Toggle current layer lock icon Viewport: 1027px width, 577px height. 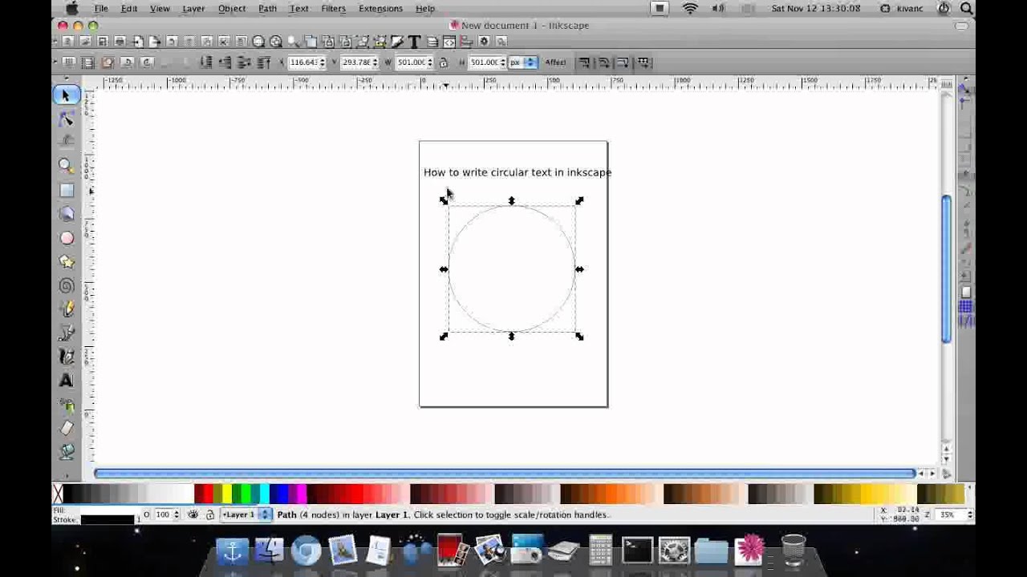coord(210,514)
